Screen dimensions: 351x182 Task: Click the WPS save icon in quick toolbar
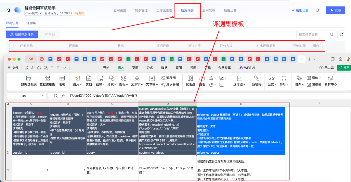[x=27, y=68]
